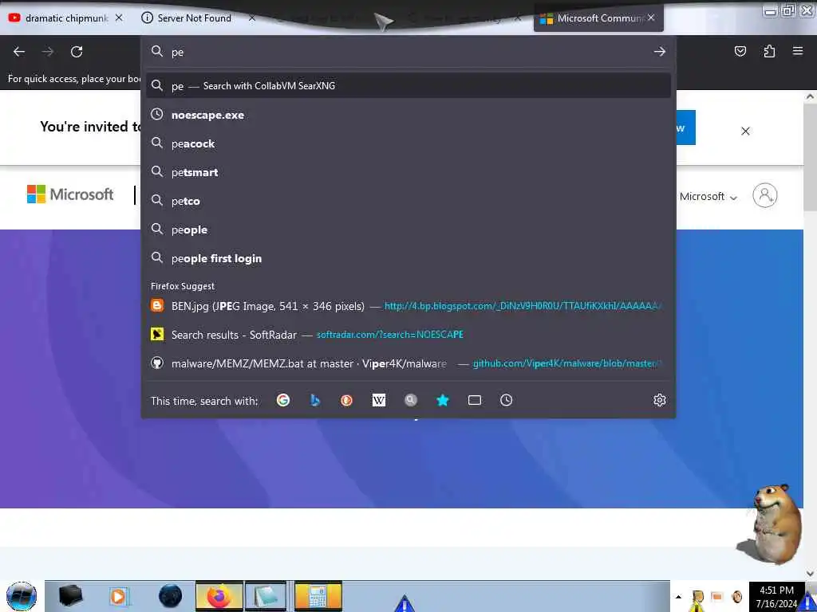Open Pocket save icon in toolbar
Image resolution: width=817 pixels, height=612 pixels.
(740, 51)
